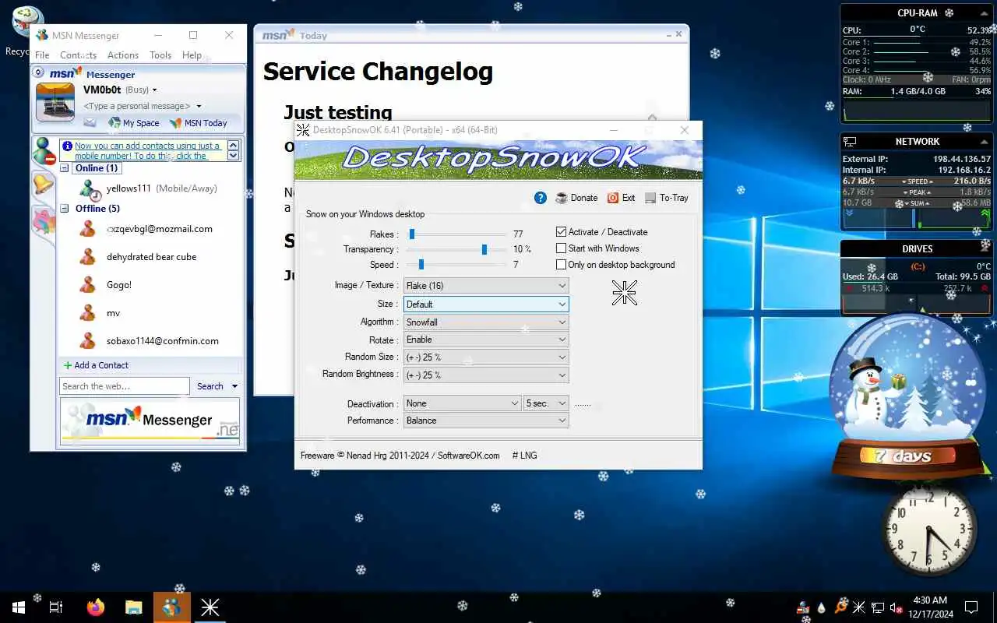
Task: Toggle Activate / Deactivate checkbox
Action: [x=562, y=232]
